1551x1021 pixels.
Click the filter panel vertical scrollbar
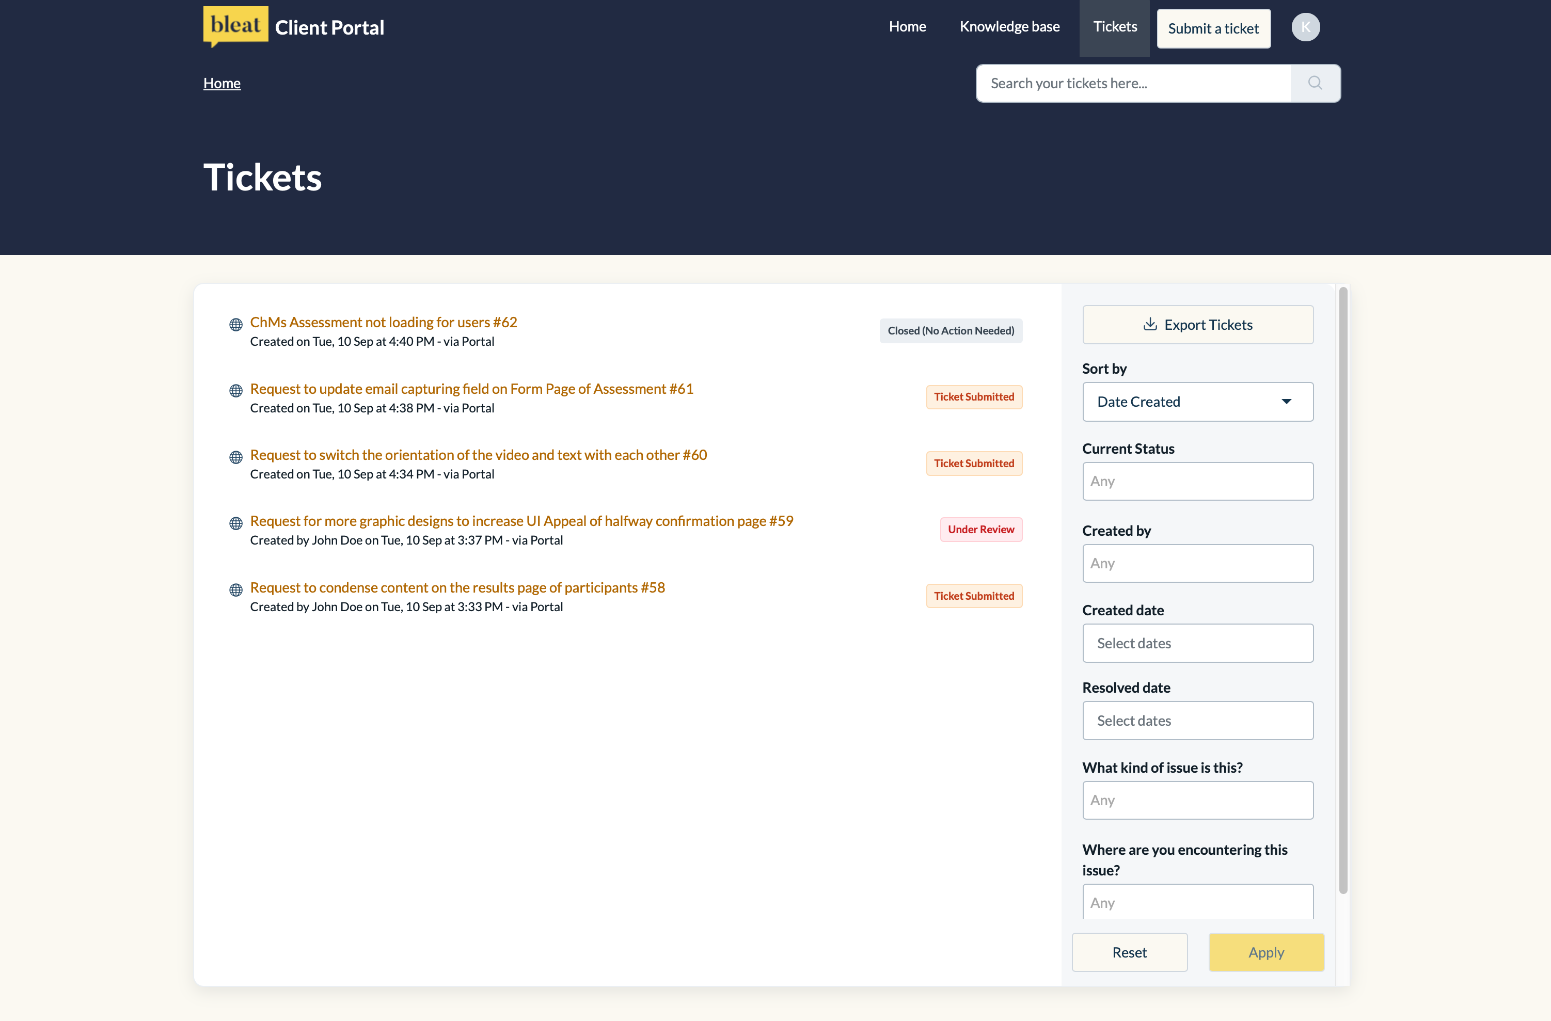coord(1342,589)
